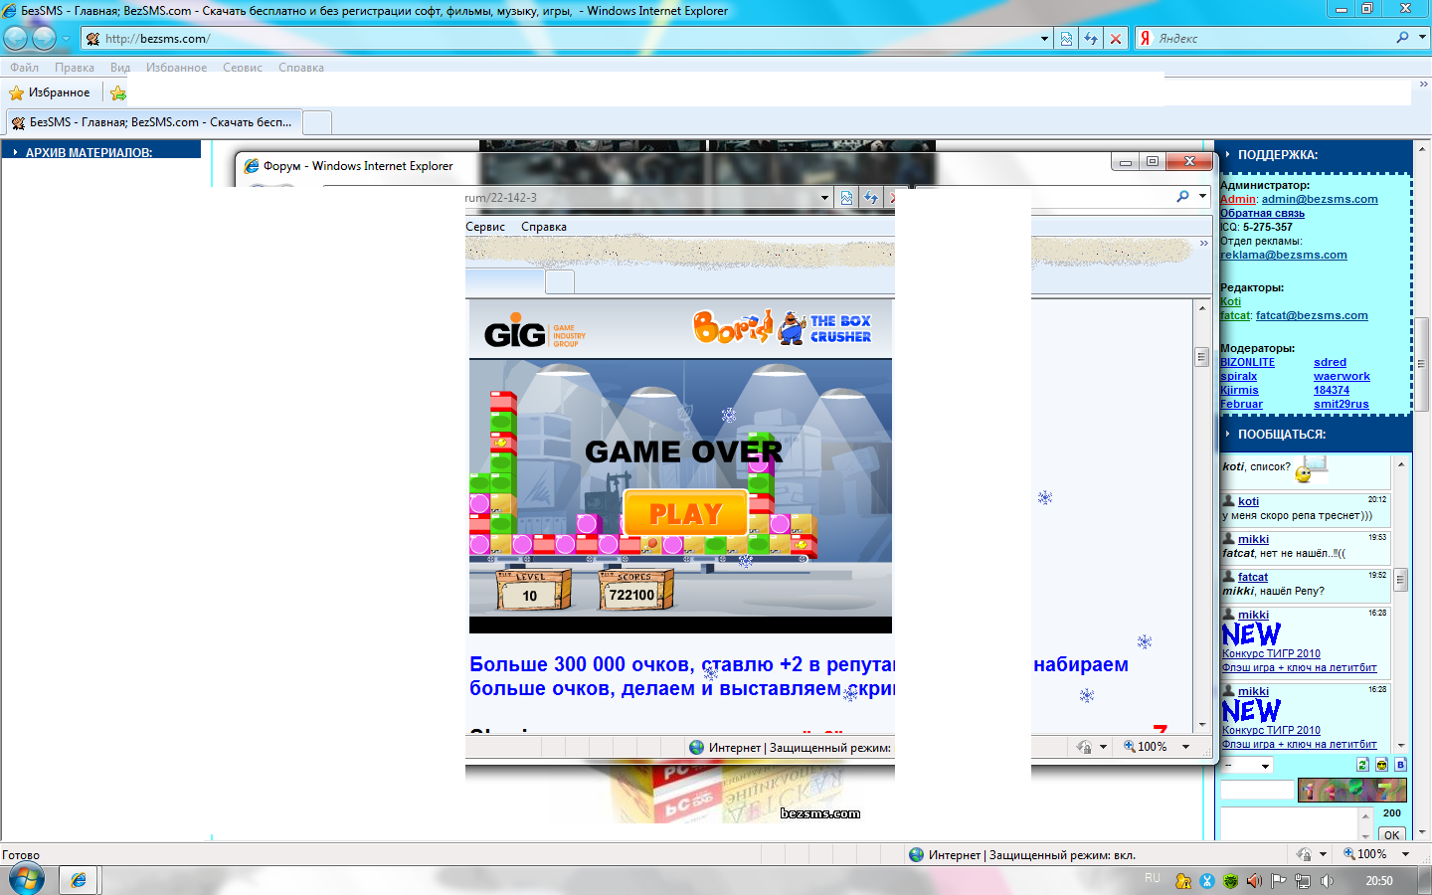Open the chat smileys icon

(x=1381, y=765)
